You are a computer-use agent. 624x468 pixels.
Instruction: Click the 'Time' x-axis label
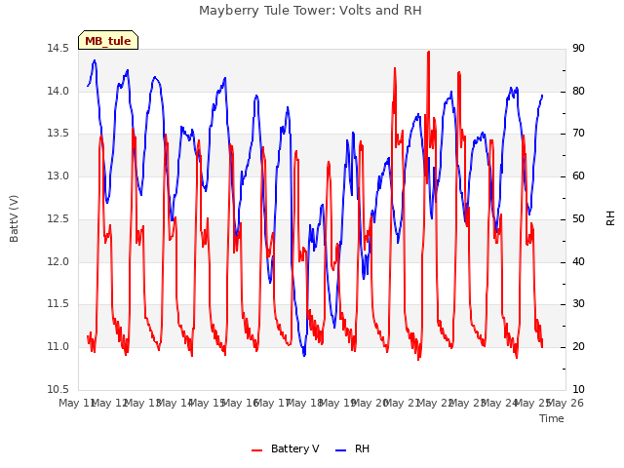(x=552, y=418)
